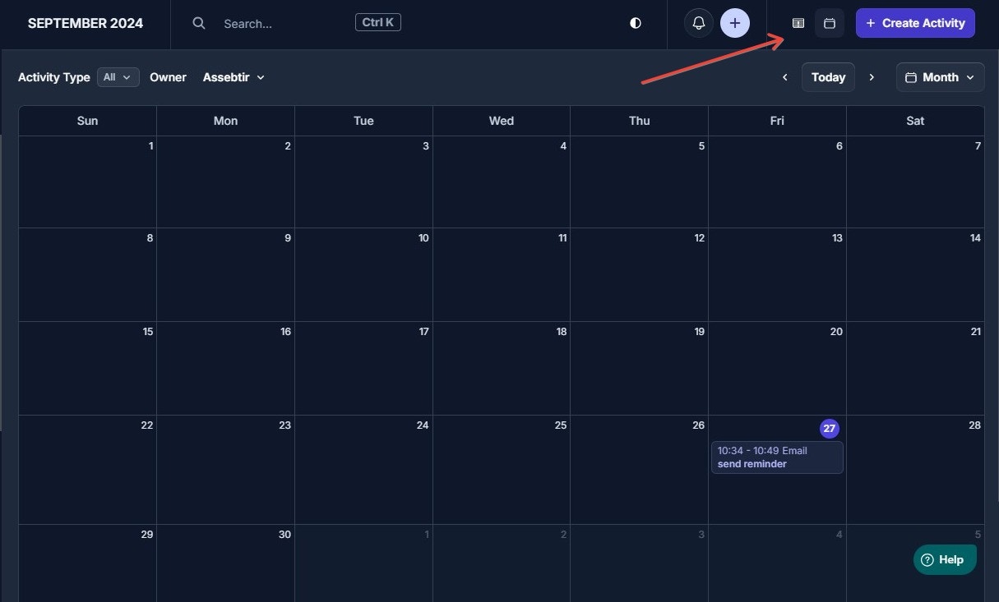Image resolution: width=999 pixels, height=602 pixels.
Task: Go to previous month with left chevron
Action: tap(784, 76)
